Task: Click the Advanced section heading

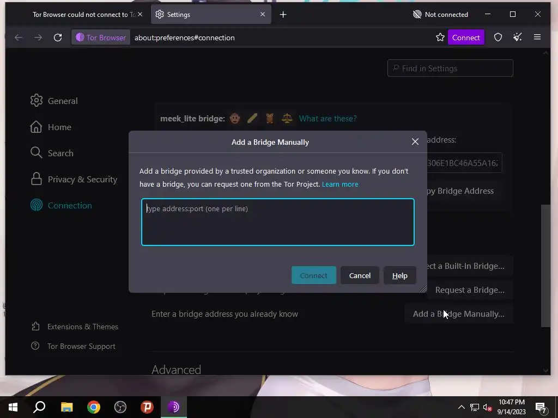Action: tap(176, 370)
